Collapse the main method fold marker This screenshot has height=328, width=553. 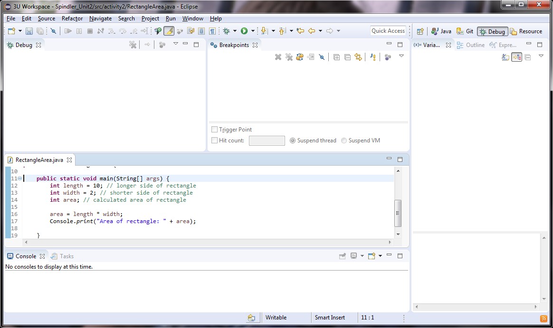[20, 178]
